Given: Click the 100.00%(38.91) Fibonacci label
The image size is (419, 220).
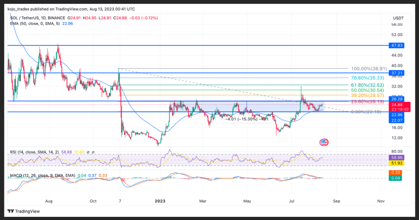Looking at the screenshot, I should (369, 69).
